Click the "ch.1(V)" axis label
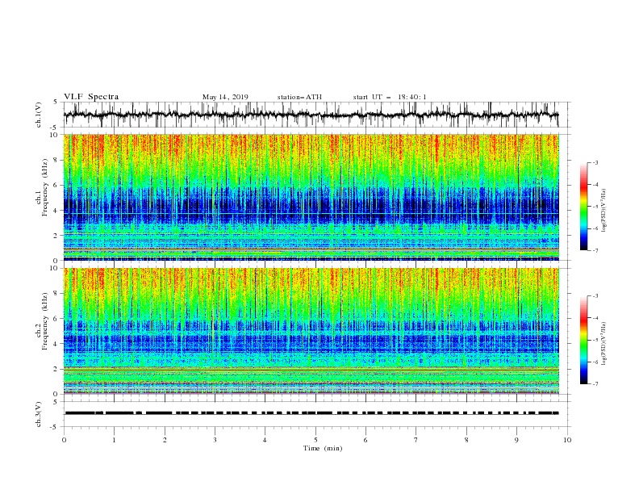Viewport: 639px width, 494px height. pyautogui.click(x=39, y=115)
